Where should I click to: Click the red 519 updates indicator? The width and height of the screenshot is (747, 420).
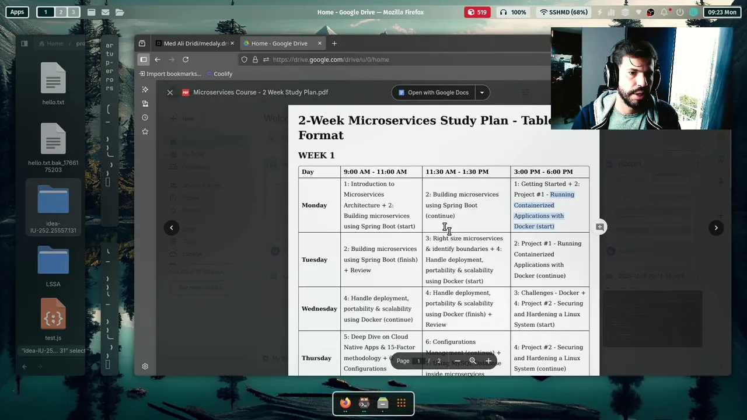(x=477, y=12)
